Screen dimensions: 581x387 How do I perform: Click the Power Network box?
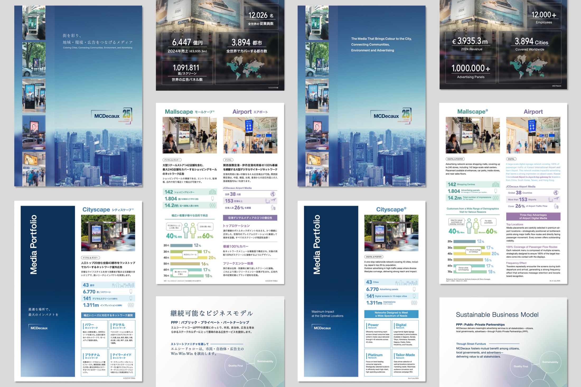click(x=377, y=334)
